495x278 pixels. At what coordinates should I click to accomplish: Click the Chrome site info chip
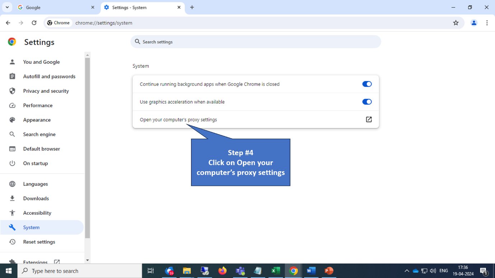[x=59, y=23]
